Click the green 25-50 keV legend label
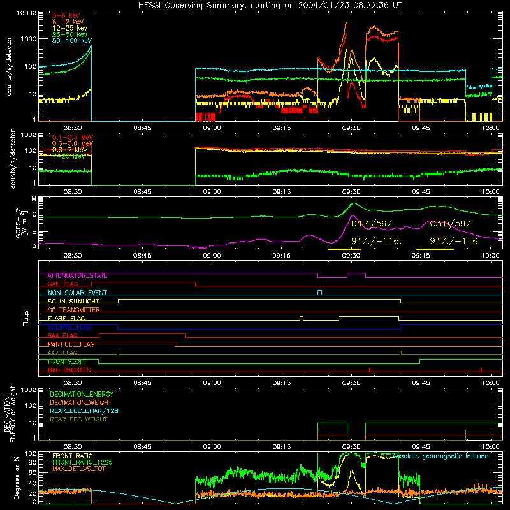 (69, 34)
